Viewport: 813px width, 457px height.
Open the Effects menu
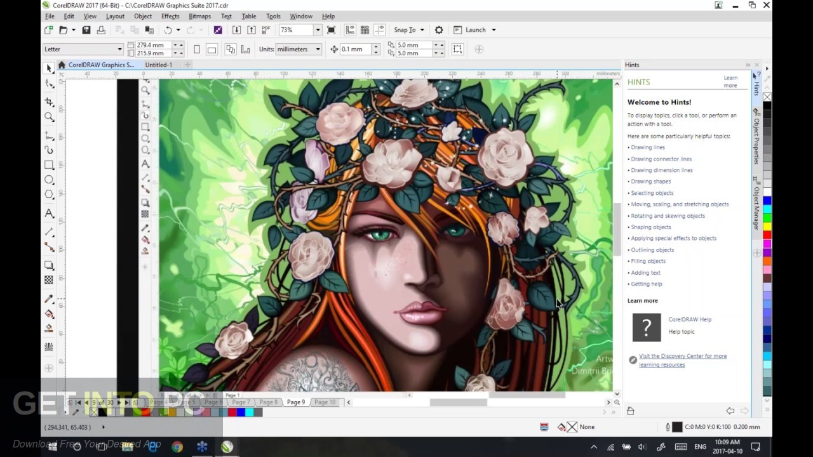pyautogui.click(x=170, y=16)
